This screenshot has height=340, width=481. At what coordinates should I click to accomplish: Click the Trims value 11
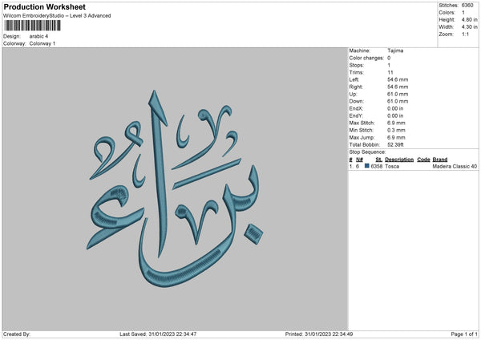pyautogui.click(x=390, y=72)
